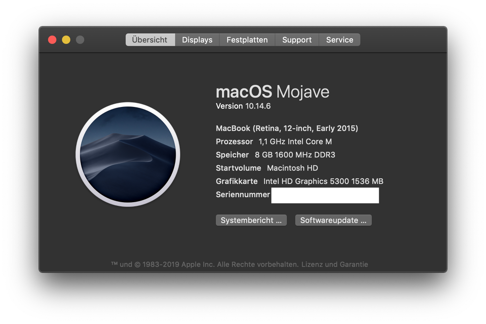486x324 pixels.
Task: Open the Displays tab
Action: point(197,40)
